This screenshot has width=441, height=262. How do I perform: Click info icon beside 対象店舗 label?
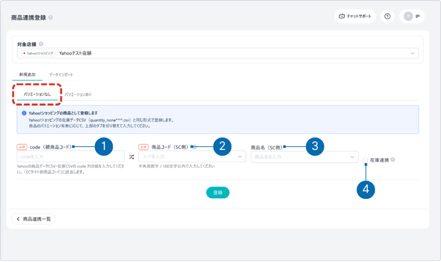pos(41,44)
